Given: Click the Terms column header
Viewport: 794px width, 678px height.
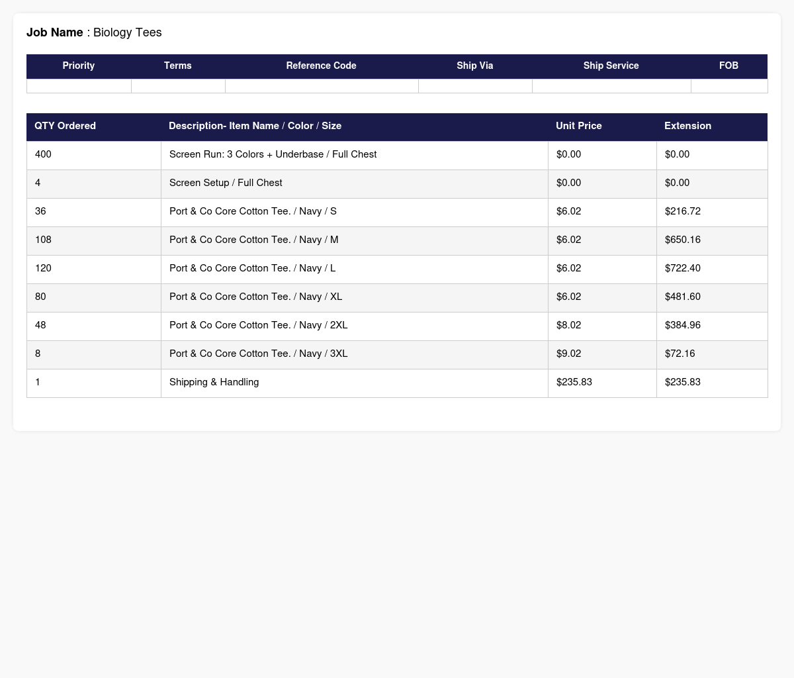Looking at the screenshot, I should click(178, 66).
